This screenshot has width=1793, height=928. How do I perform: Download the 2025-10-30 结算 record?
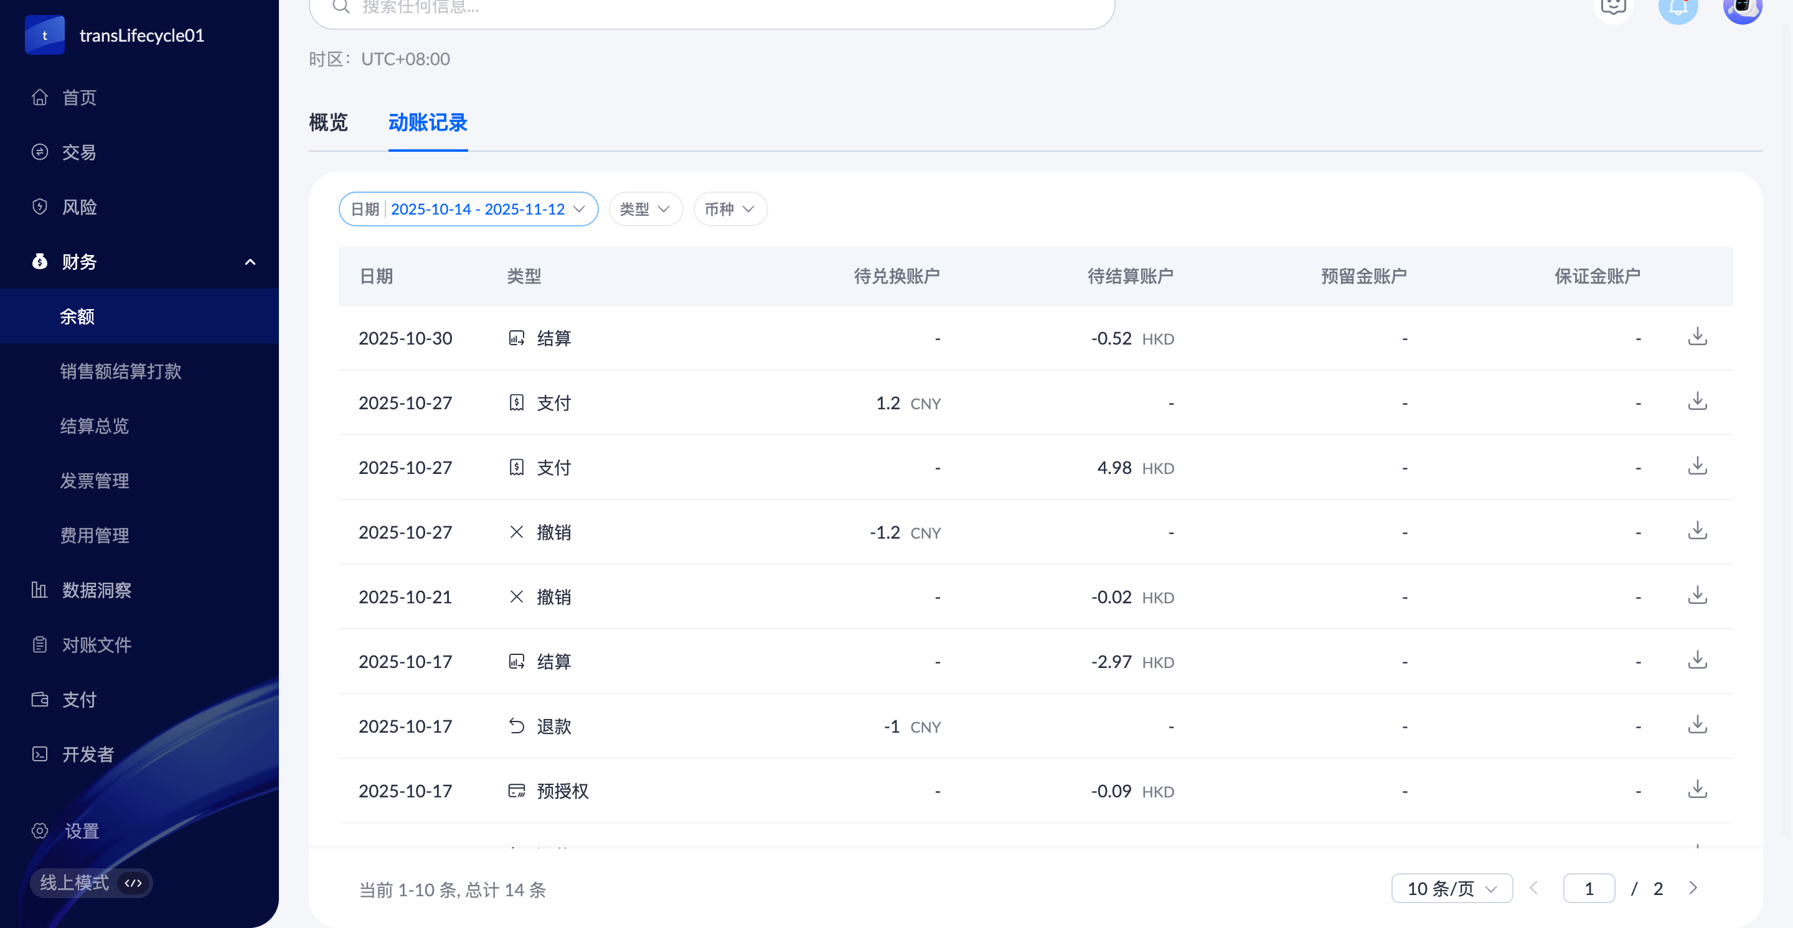[1697, 337]
